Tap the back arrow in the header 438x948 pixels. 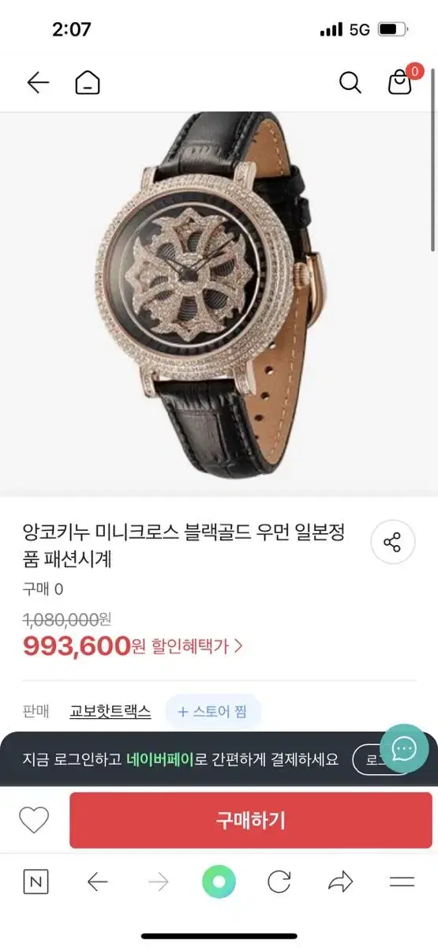point(38,83)
